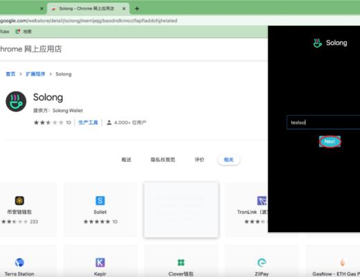Screen dimensions: 360x277
Task: Click the home breadcrumb link
Action: [x=10, y=74]
